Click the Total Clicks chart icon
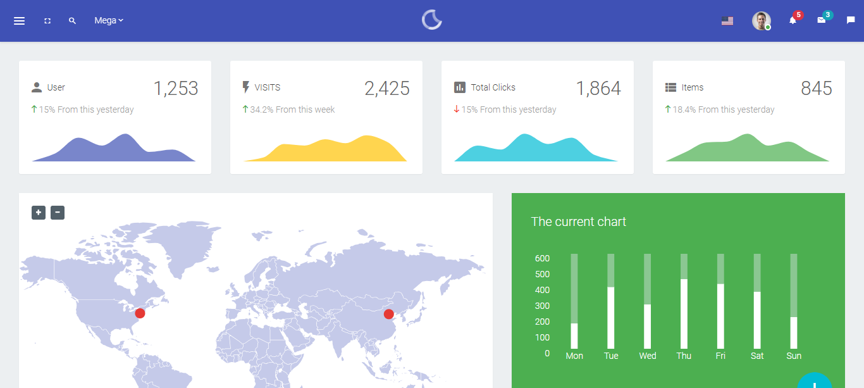 (460, 87)
